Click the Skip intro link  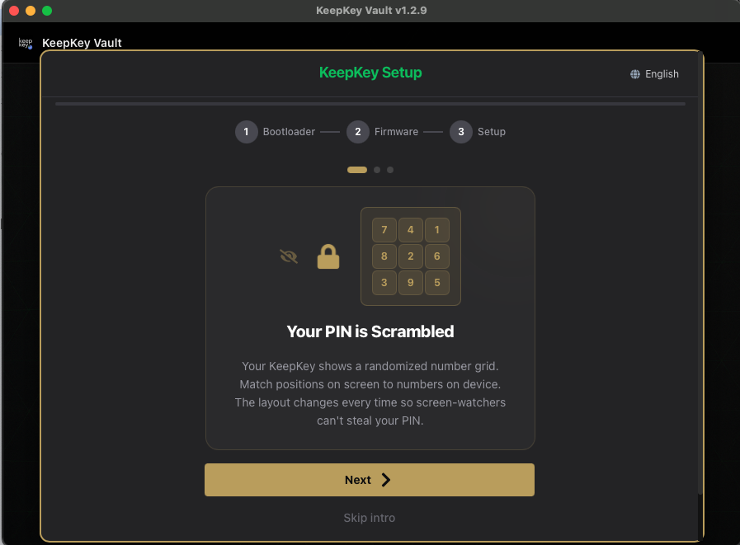(369, 518)
